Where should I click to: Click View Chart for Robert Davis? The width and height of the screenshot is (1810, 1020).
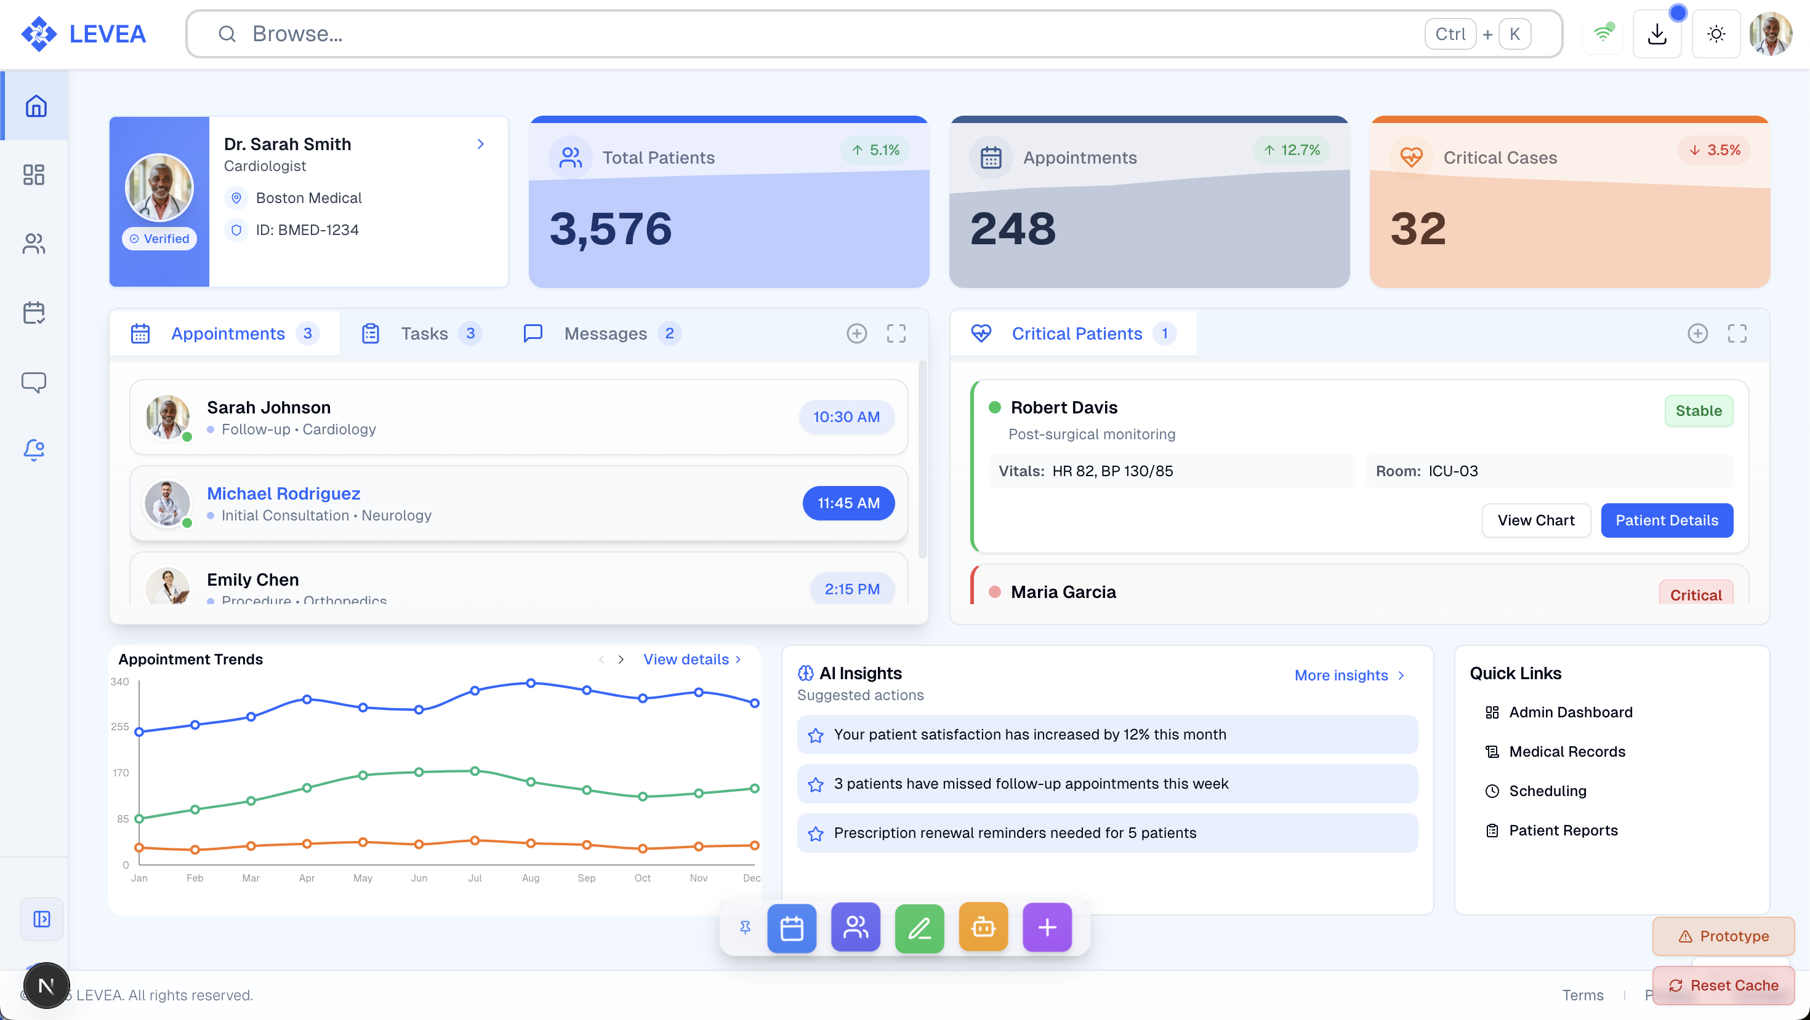click(1536, 519)
